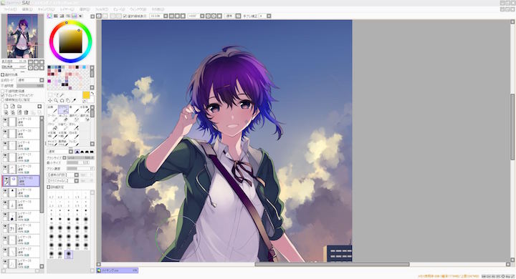Select the highlighted airbrush tool

click(x=63, y=109)
